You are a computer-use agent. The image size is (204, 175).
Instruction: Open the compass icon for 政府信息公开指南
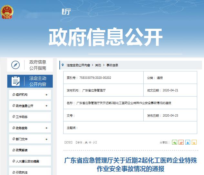pos(15,65)
